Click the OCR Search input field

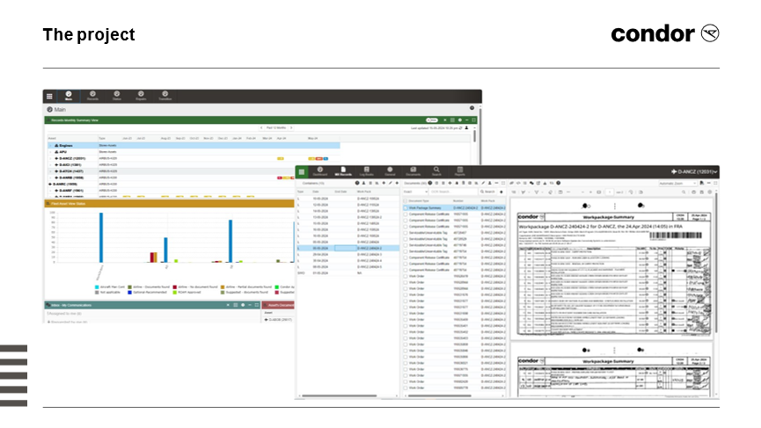click(453, 192)
